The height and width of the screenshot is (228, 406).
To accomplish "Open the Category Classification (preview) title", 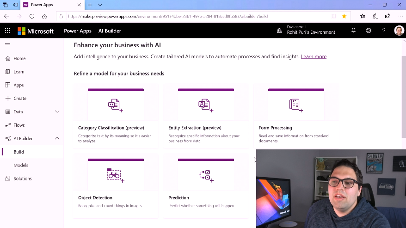I will (x=111, y=128).
